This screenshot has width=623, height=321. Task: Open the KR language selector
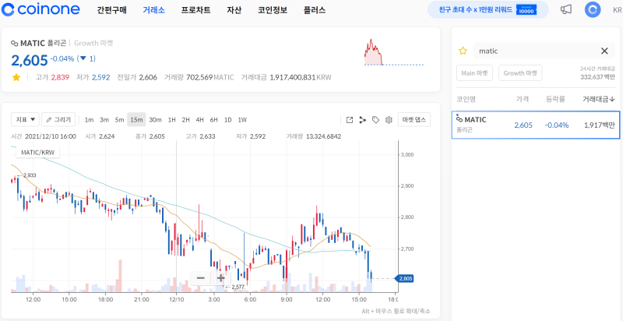click(618, 10)
